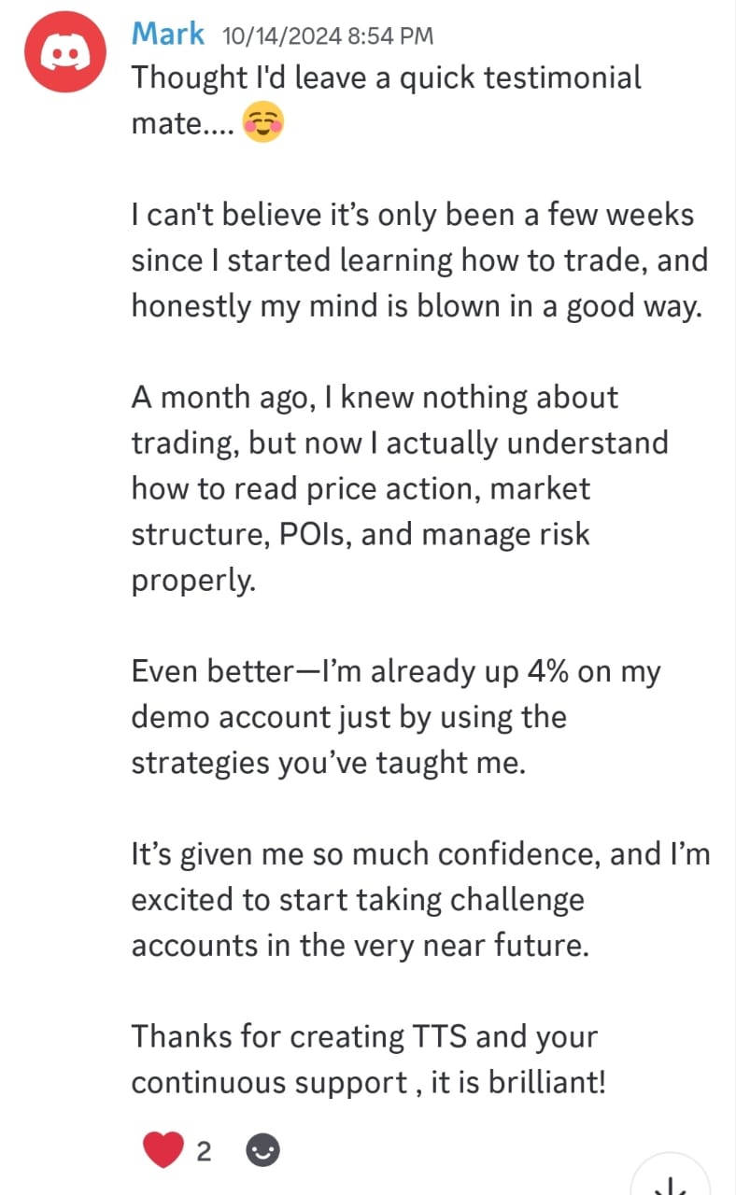The width and height of the screenshot is (736, 1195).
Task: Open the red Discord avatar of Mark
Action: click(x=63, y=56)
